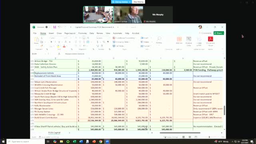Open the Share button dropdown arrow
The width and height of the screenshot is (256, 144).
click(223, 33)
